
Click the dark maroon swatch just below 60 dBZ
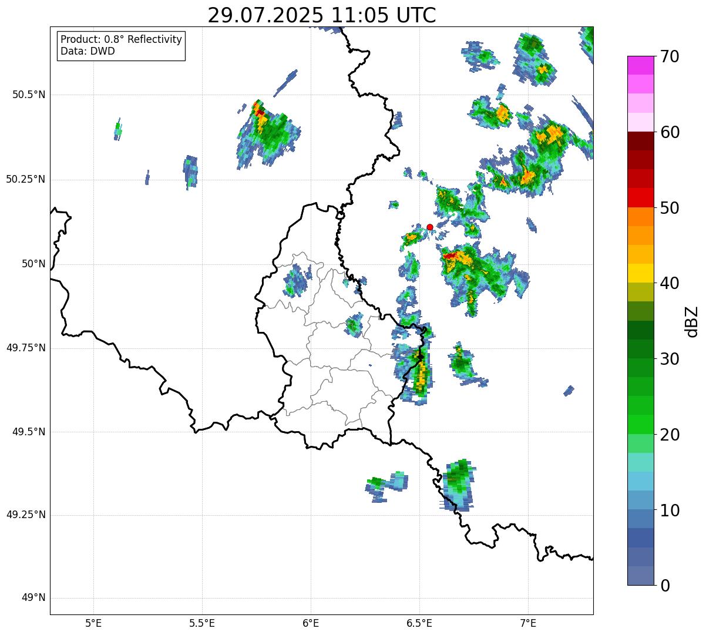coord(640,141)
